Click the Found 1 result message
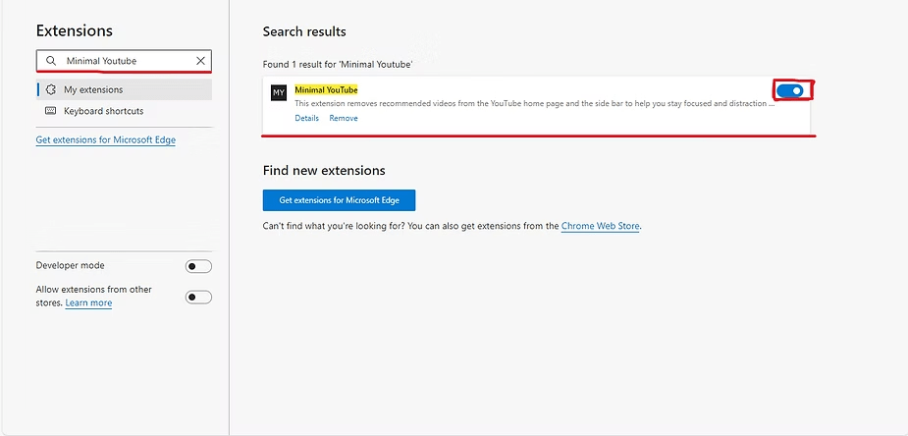 338,64
